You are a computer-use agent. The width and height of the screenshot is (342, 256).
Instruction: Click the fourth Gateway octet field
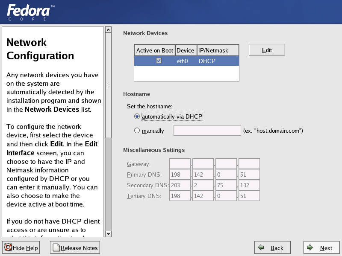point(249,164)
